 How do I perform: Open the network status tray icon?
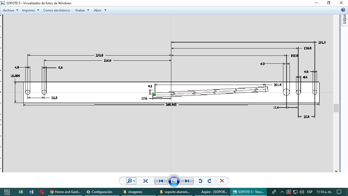coord(295,192)
